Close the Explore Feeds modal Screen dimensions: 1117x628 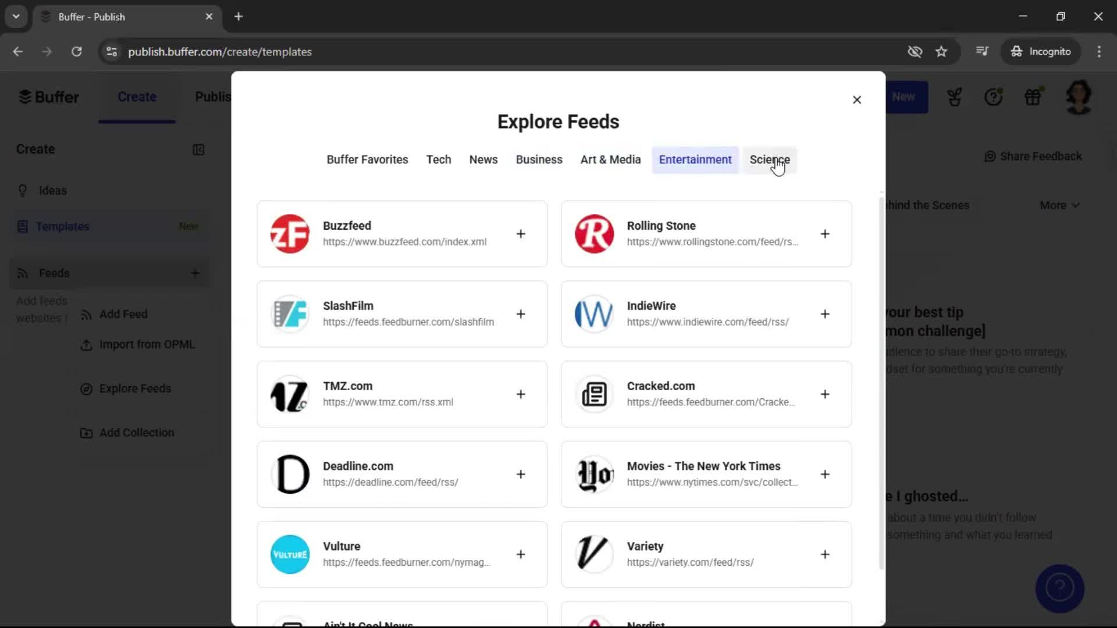tap(857, 99)
